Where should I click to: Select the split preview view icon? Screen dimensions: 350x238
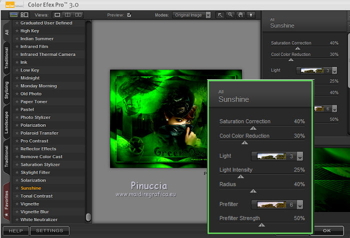click(67, 14)
